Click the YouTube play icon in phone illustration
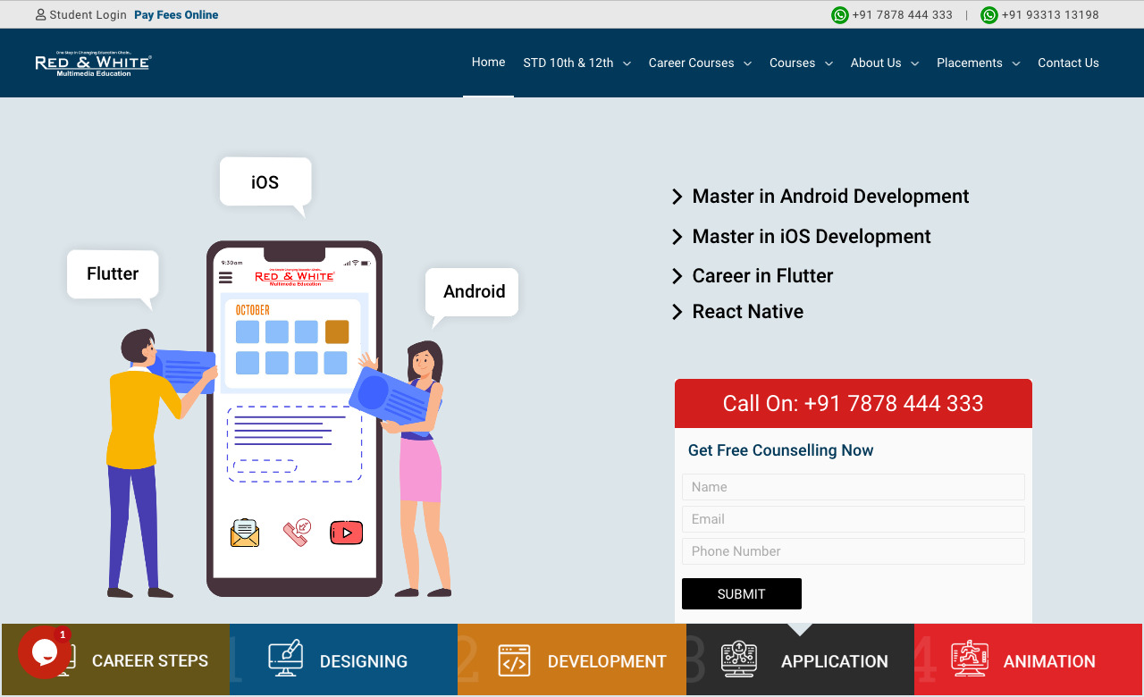 pos(347,533)
